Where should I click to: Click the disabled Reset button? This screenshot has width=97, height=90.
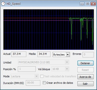(x=85, y=70)
